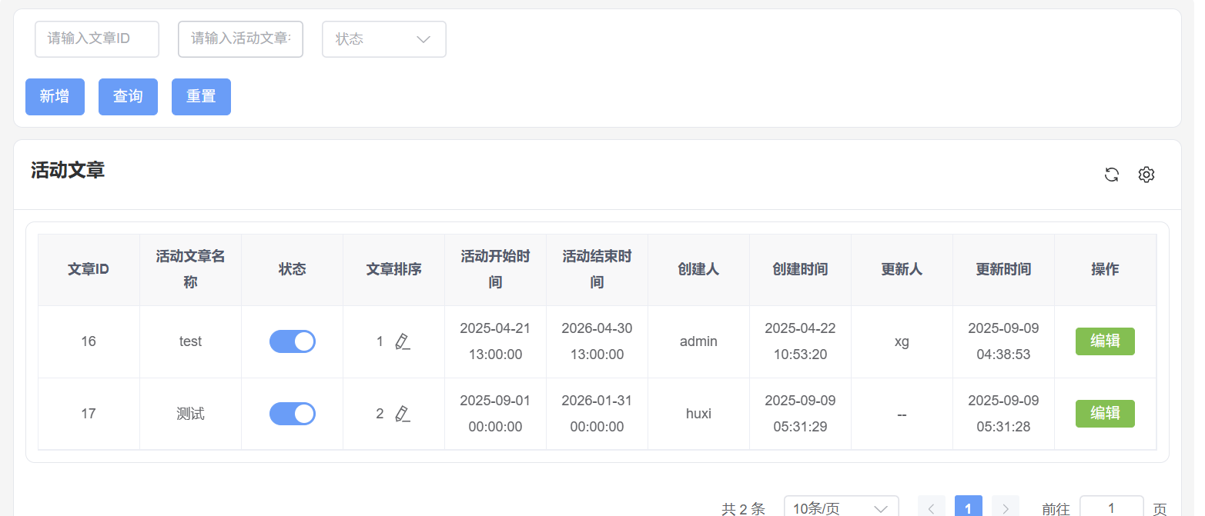Viewport: 1205px width, 516px height.
Task: Go to previous page arrow
Action: coord(932,508)
